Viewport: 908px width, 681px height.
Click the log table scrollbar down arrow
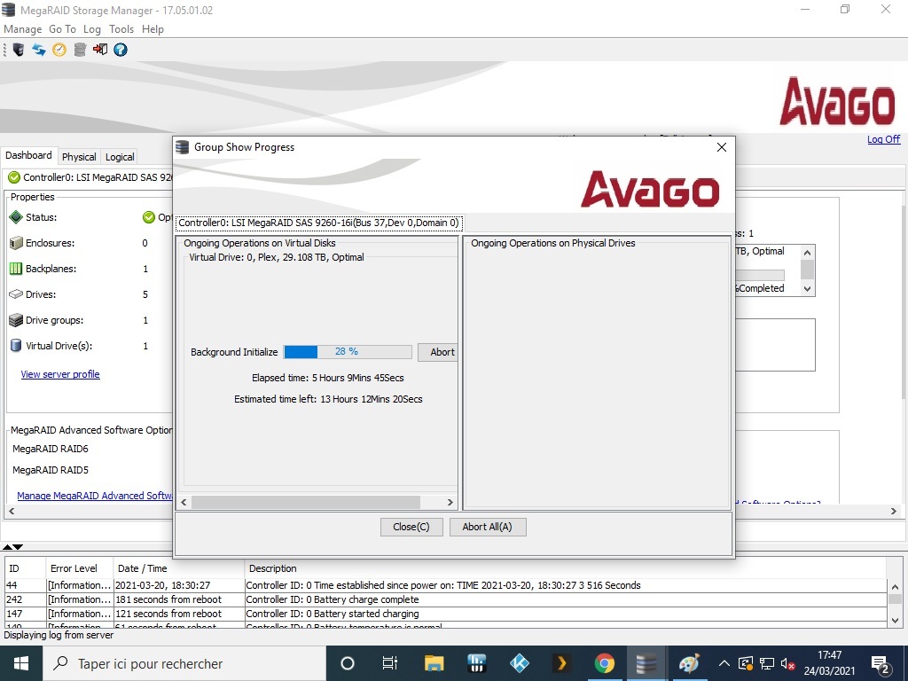pyautogui.click(x=896, y=620)
